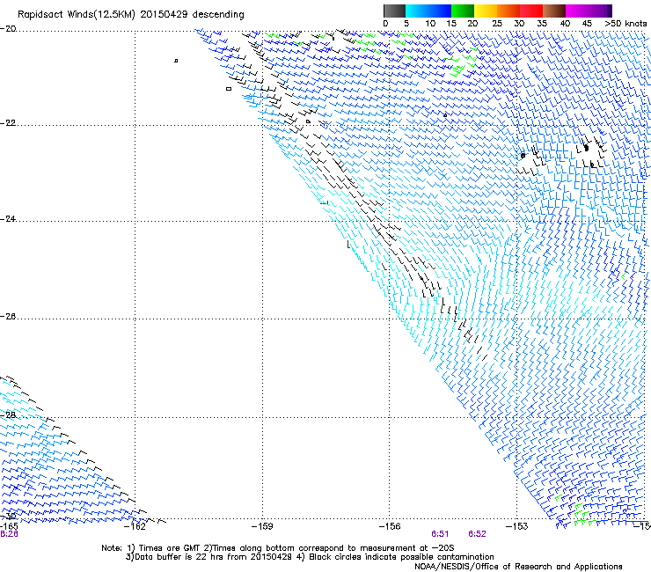Click the -22 latitude axis label
Image resolution: width=651 pixels, height=572 pixels.
8,123
